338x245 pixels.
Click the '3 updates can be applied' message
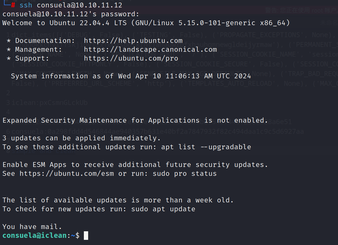[x=82, y=138]
